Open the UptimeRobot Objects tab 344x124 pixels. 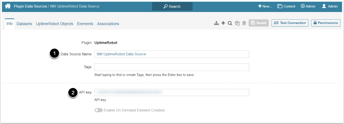(54, 24)
